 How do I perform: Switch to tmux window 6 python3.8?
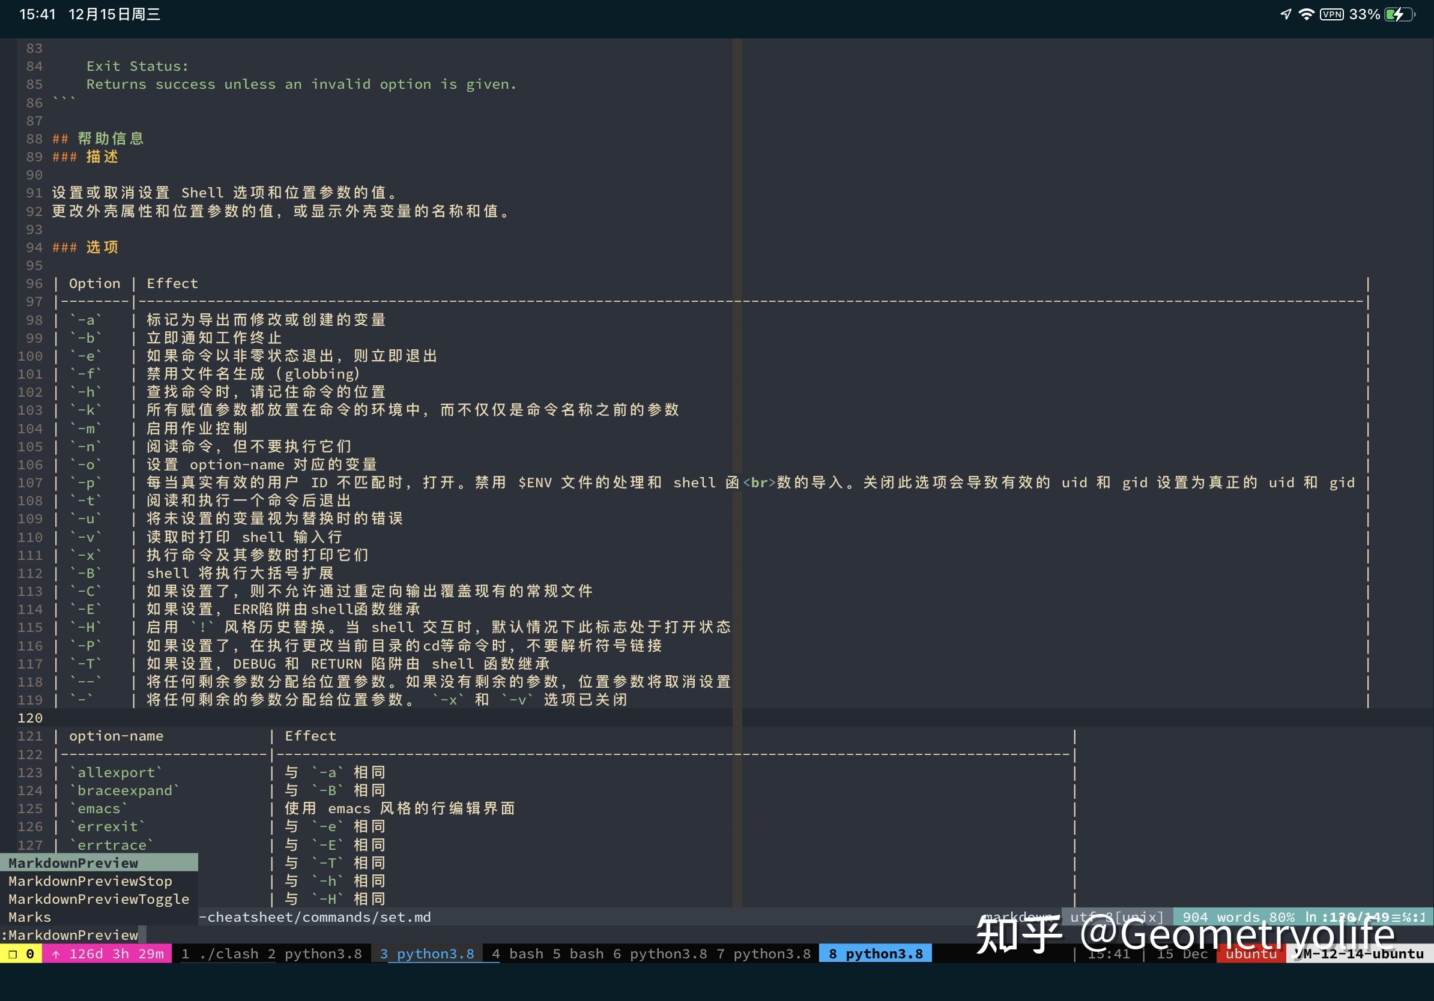pos(660,954)
